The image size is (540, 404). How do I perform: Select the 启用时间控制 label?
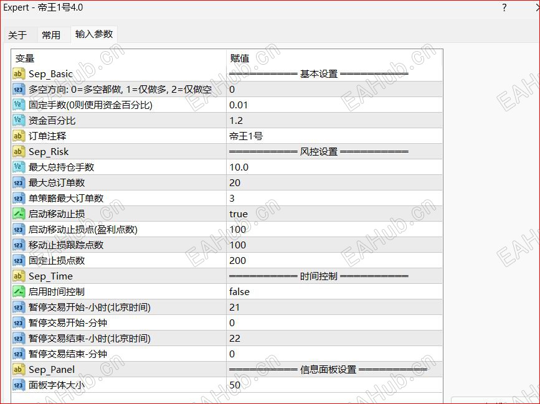57,291
